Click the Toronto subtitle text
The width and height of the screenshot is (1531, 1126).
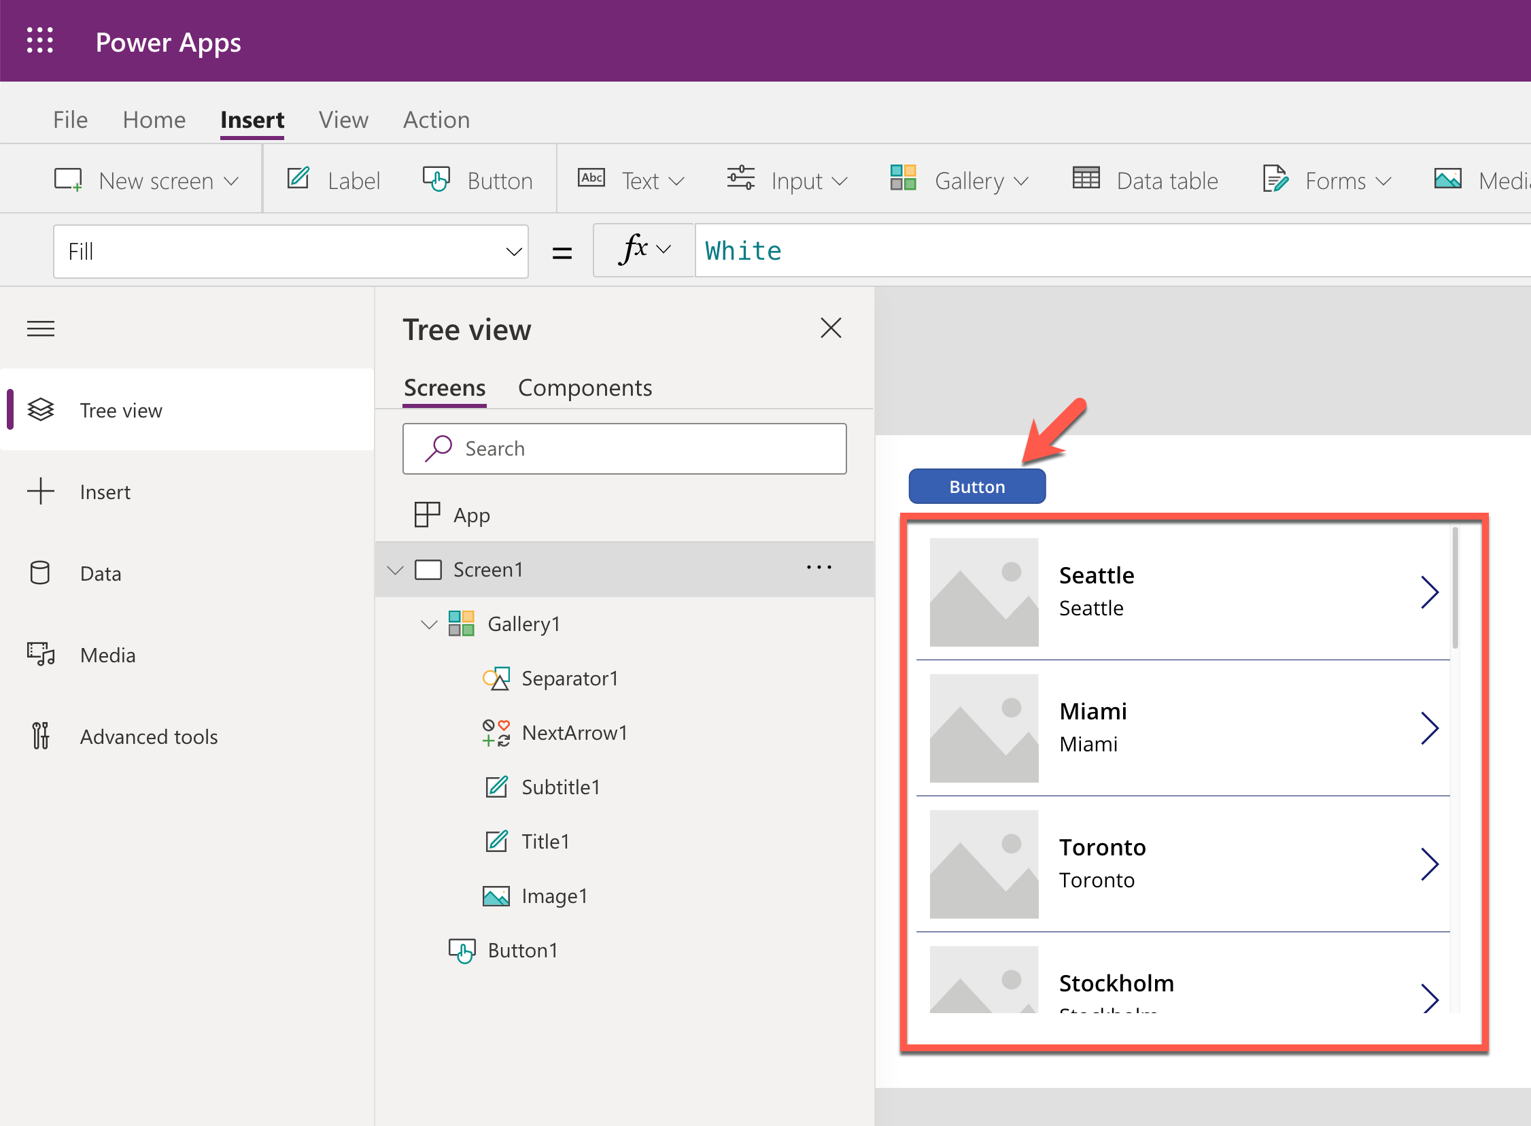(x=1097, y=880)
